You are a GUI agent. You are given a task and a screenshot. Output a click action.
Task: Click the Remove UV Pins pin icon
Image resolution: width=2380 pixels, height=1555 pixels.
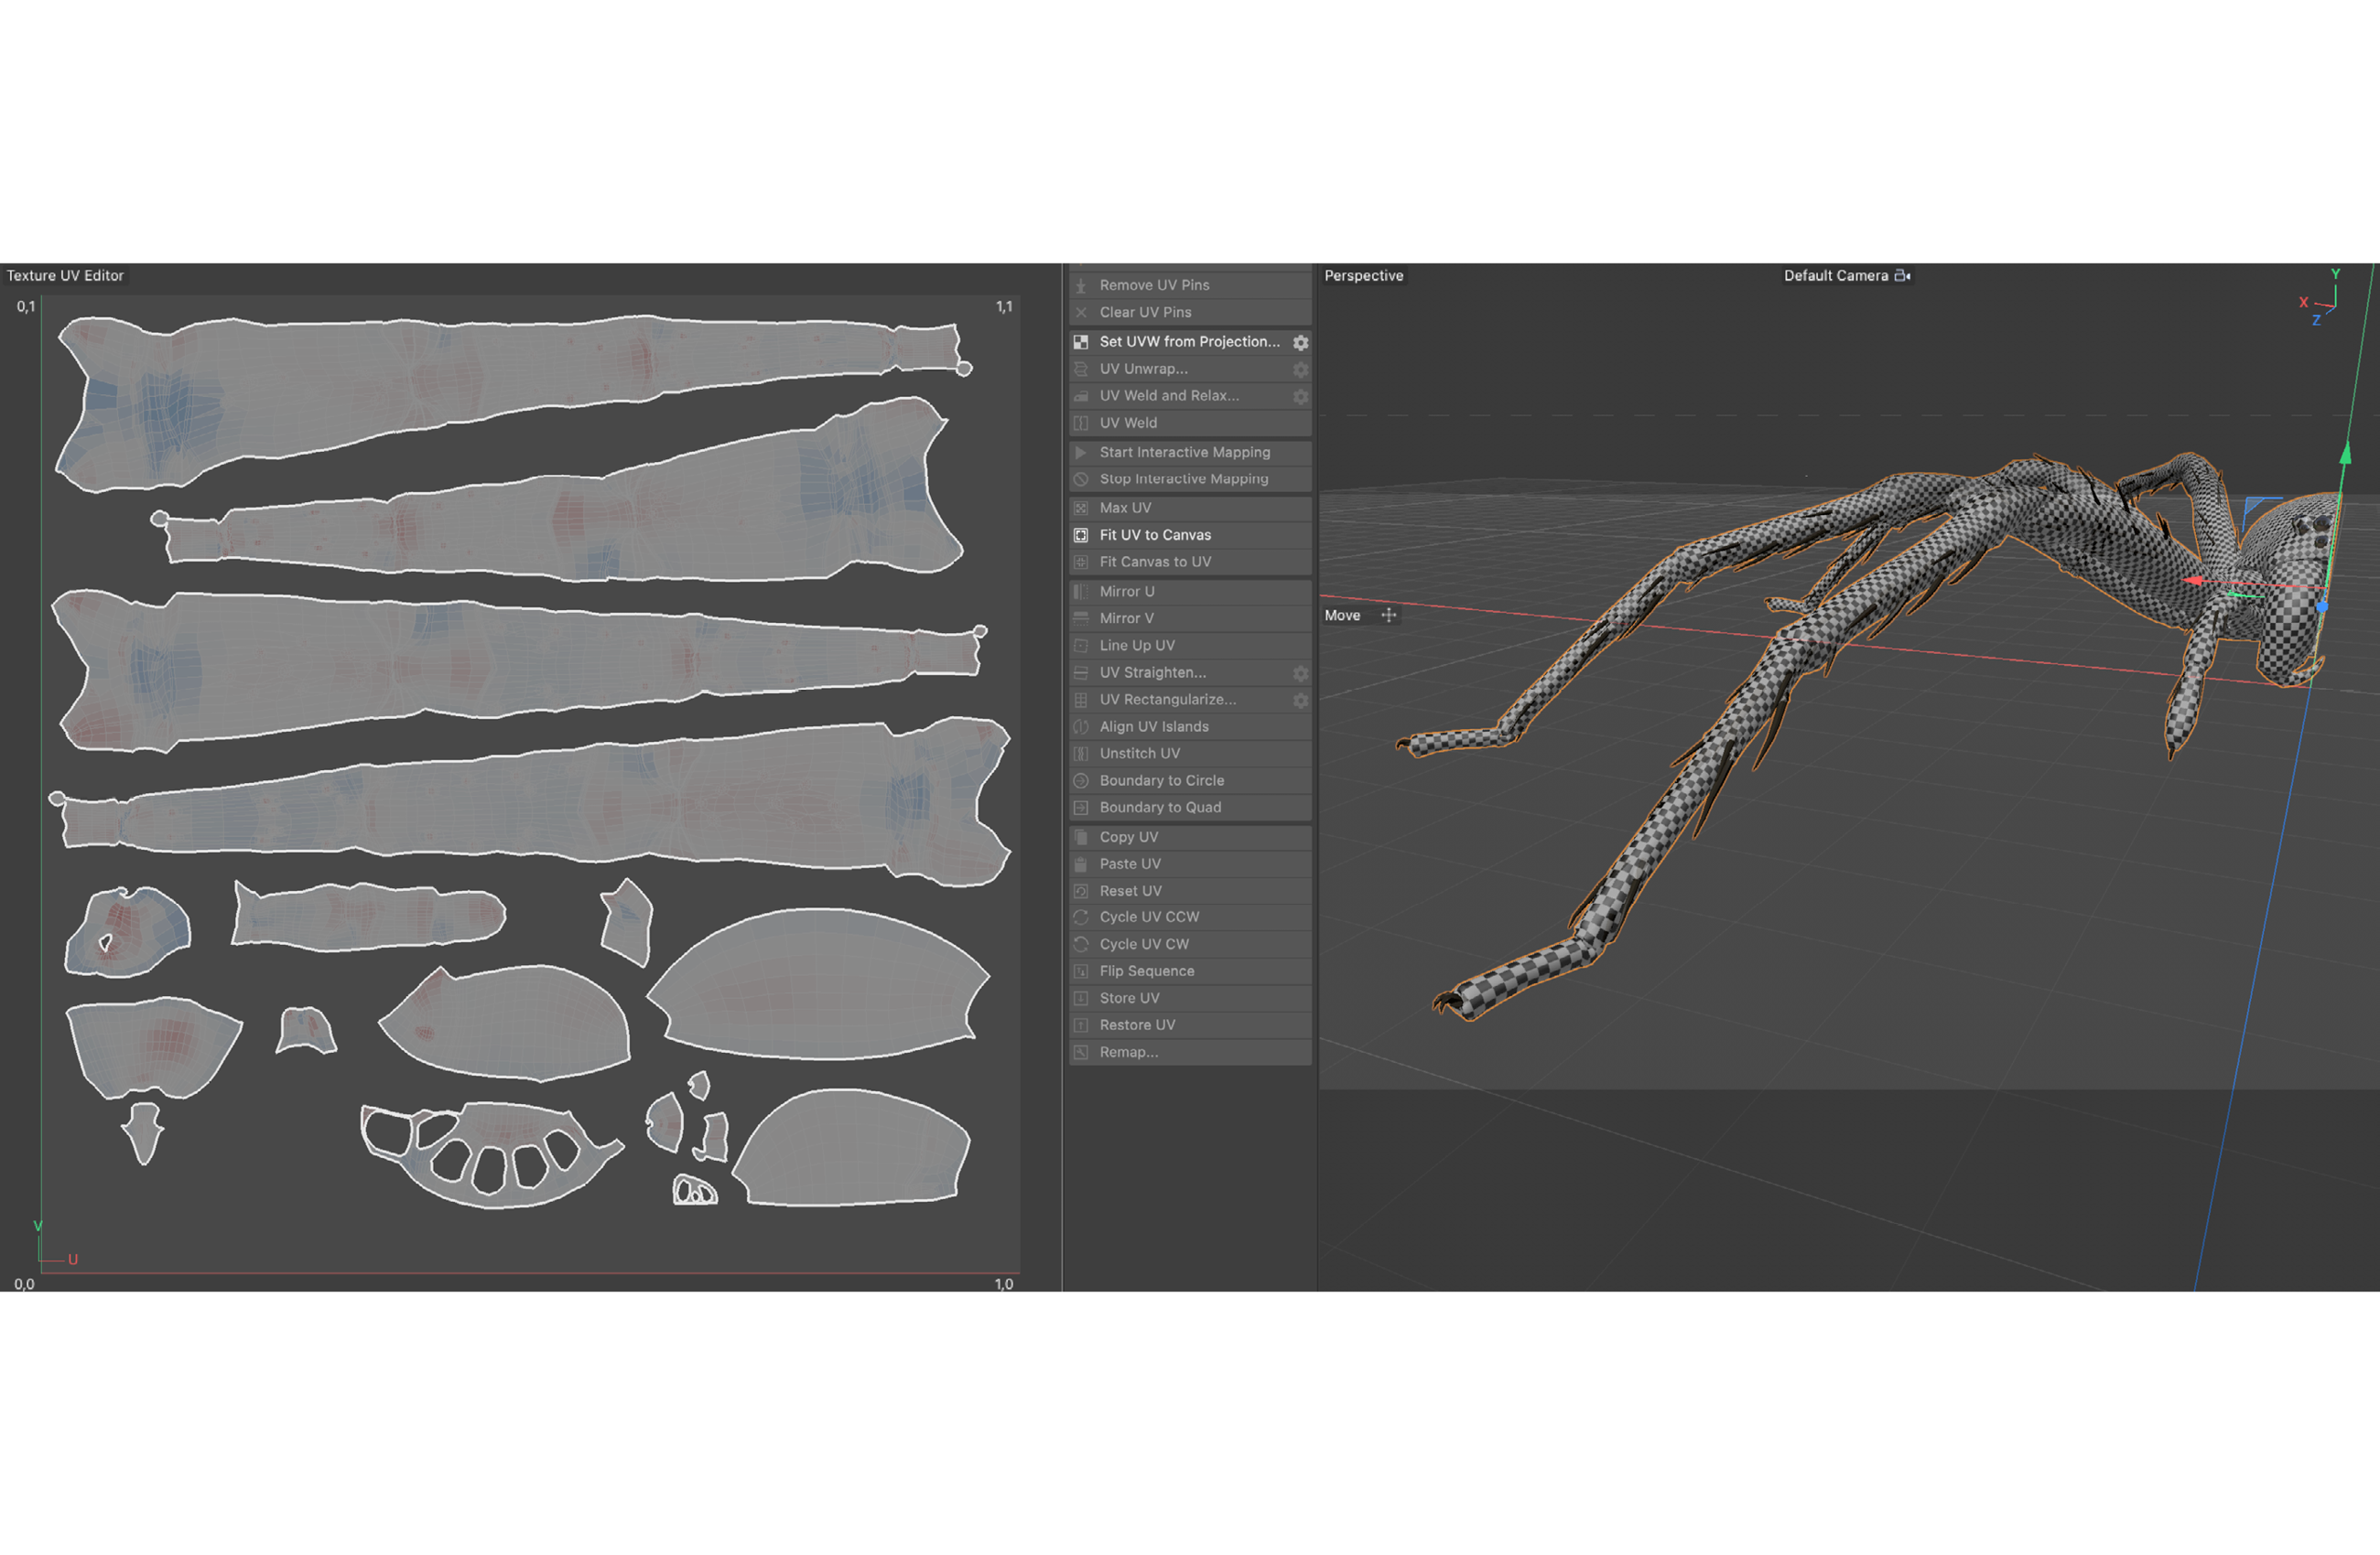click(1081, 285)
